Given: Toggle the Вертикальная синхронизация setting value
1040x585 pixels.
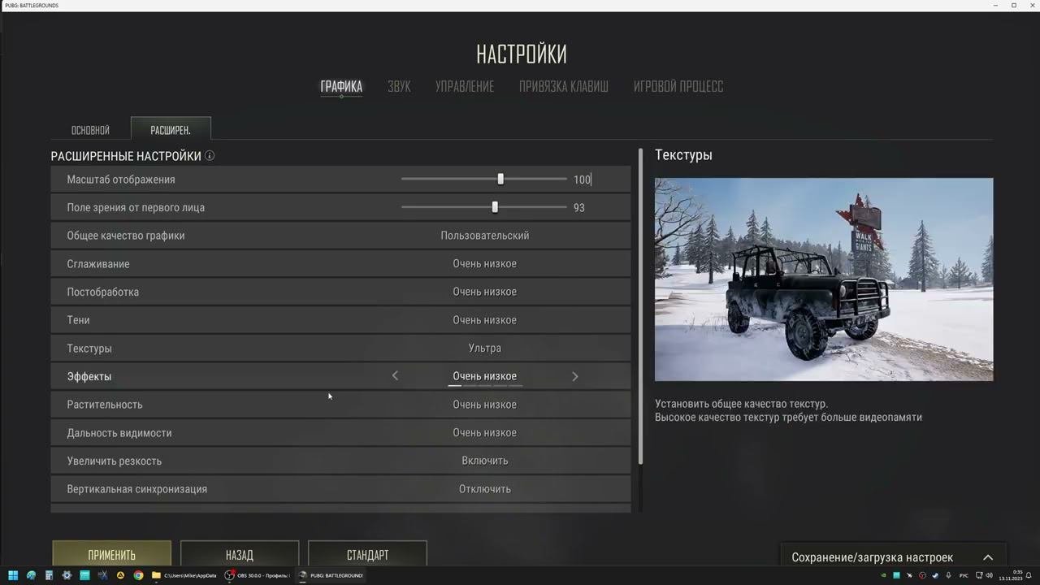Looking at the screenshot, I should point(485,489).
